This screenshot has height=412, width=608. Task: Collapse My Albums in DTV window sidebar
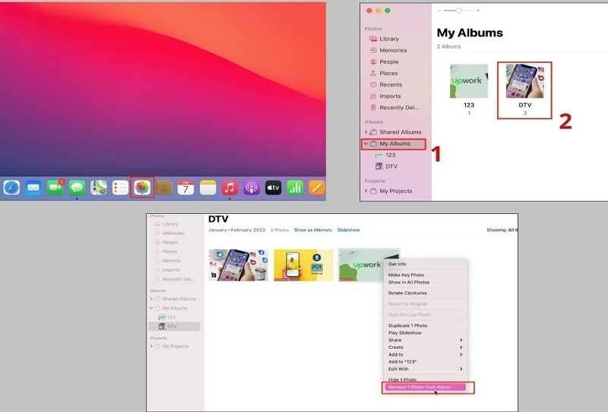click(151, 308)
